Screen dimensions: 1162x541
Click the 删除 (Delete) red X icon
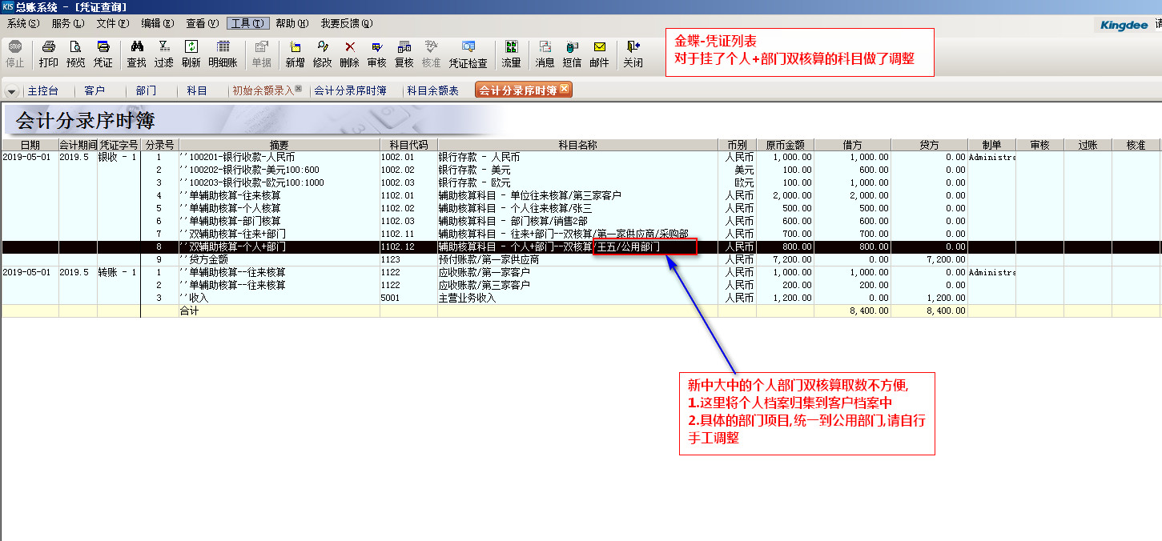(x=349, y=54)
